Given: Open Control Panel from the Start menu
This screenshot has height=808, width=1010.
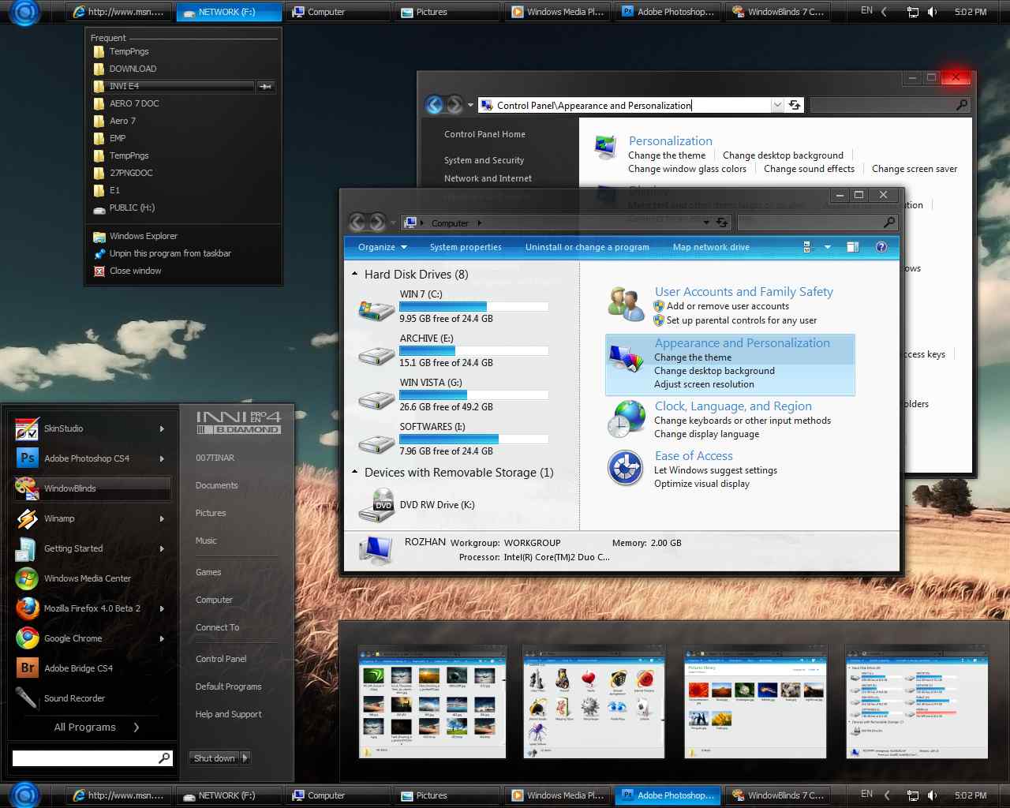Looking at the screenshot, I should 221,659.
